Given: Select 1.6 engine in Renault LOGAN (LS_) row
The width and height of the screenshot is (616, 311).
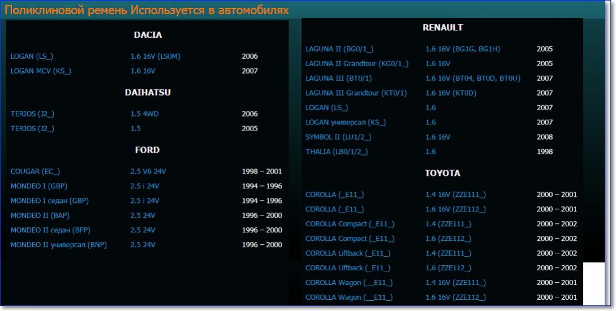Looking at the screenshot, I should [430, 107].
